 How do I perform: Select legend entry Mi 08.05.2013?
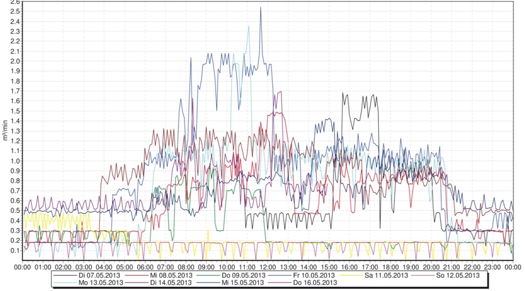pos(159,276)
